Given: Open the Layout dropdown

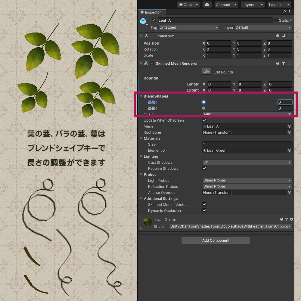Looking at the screenshot, I should click(x=279, y=5).
